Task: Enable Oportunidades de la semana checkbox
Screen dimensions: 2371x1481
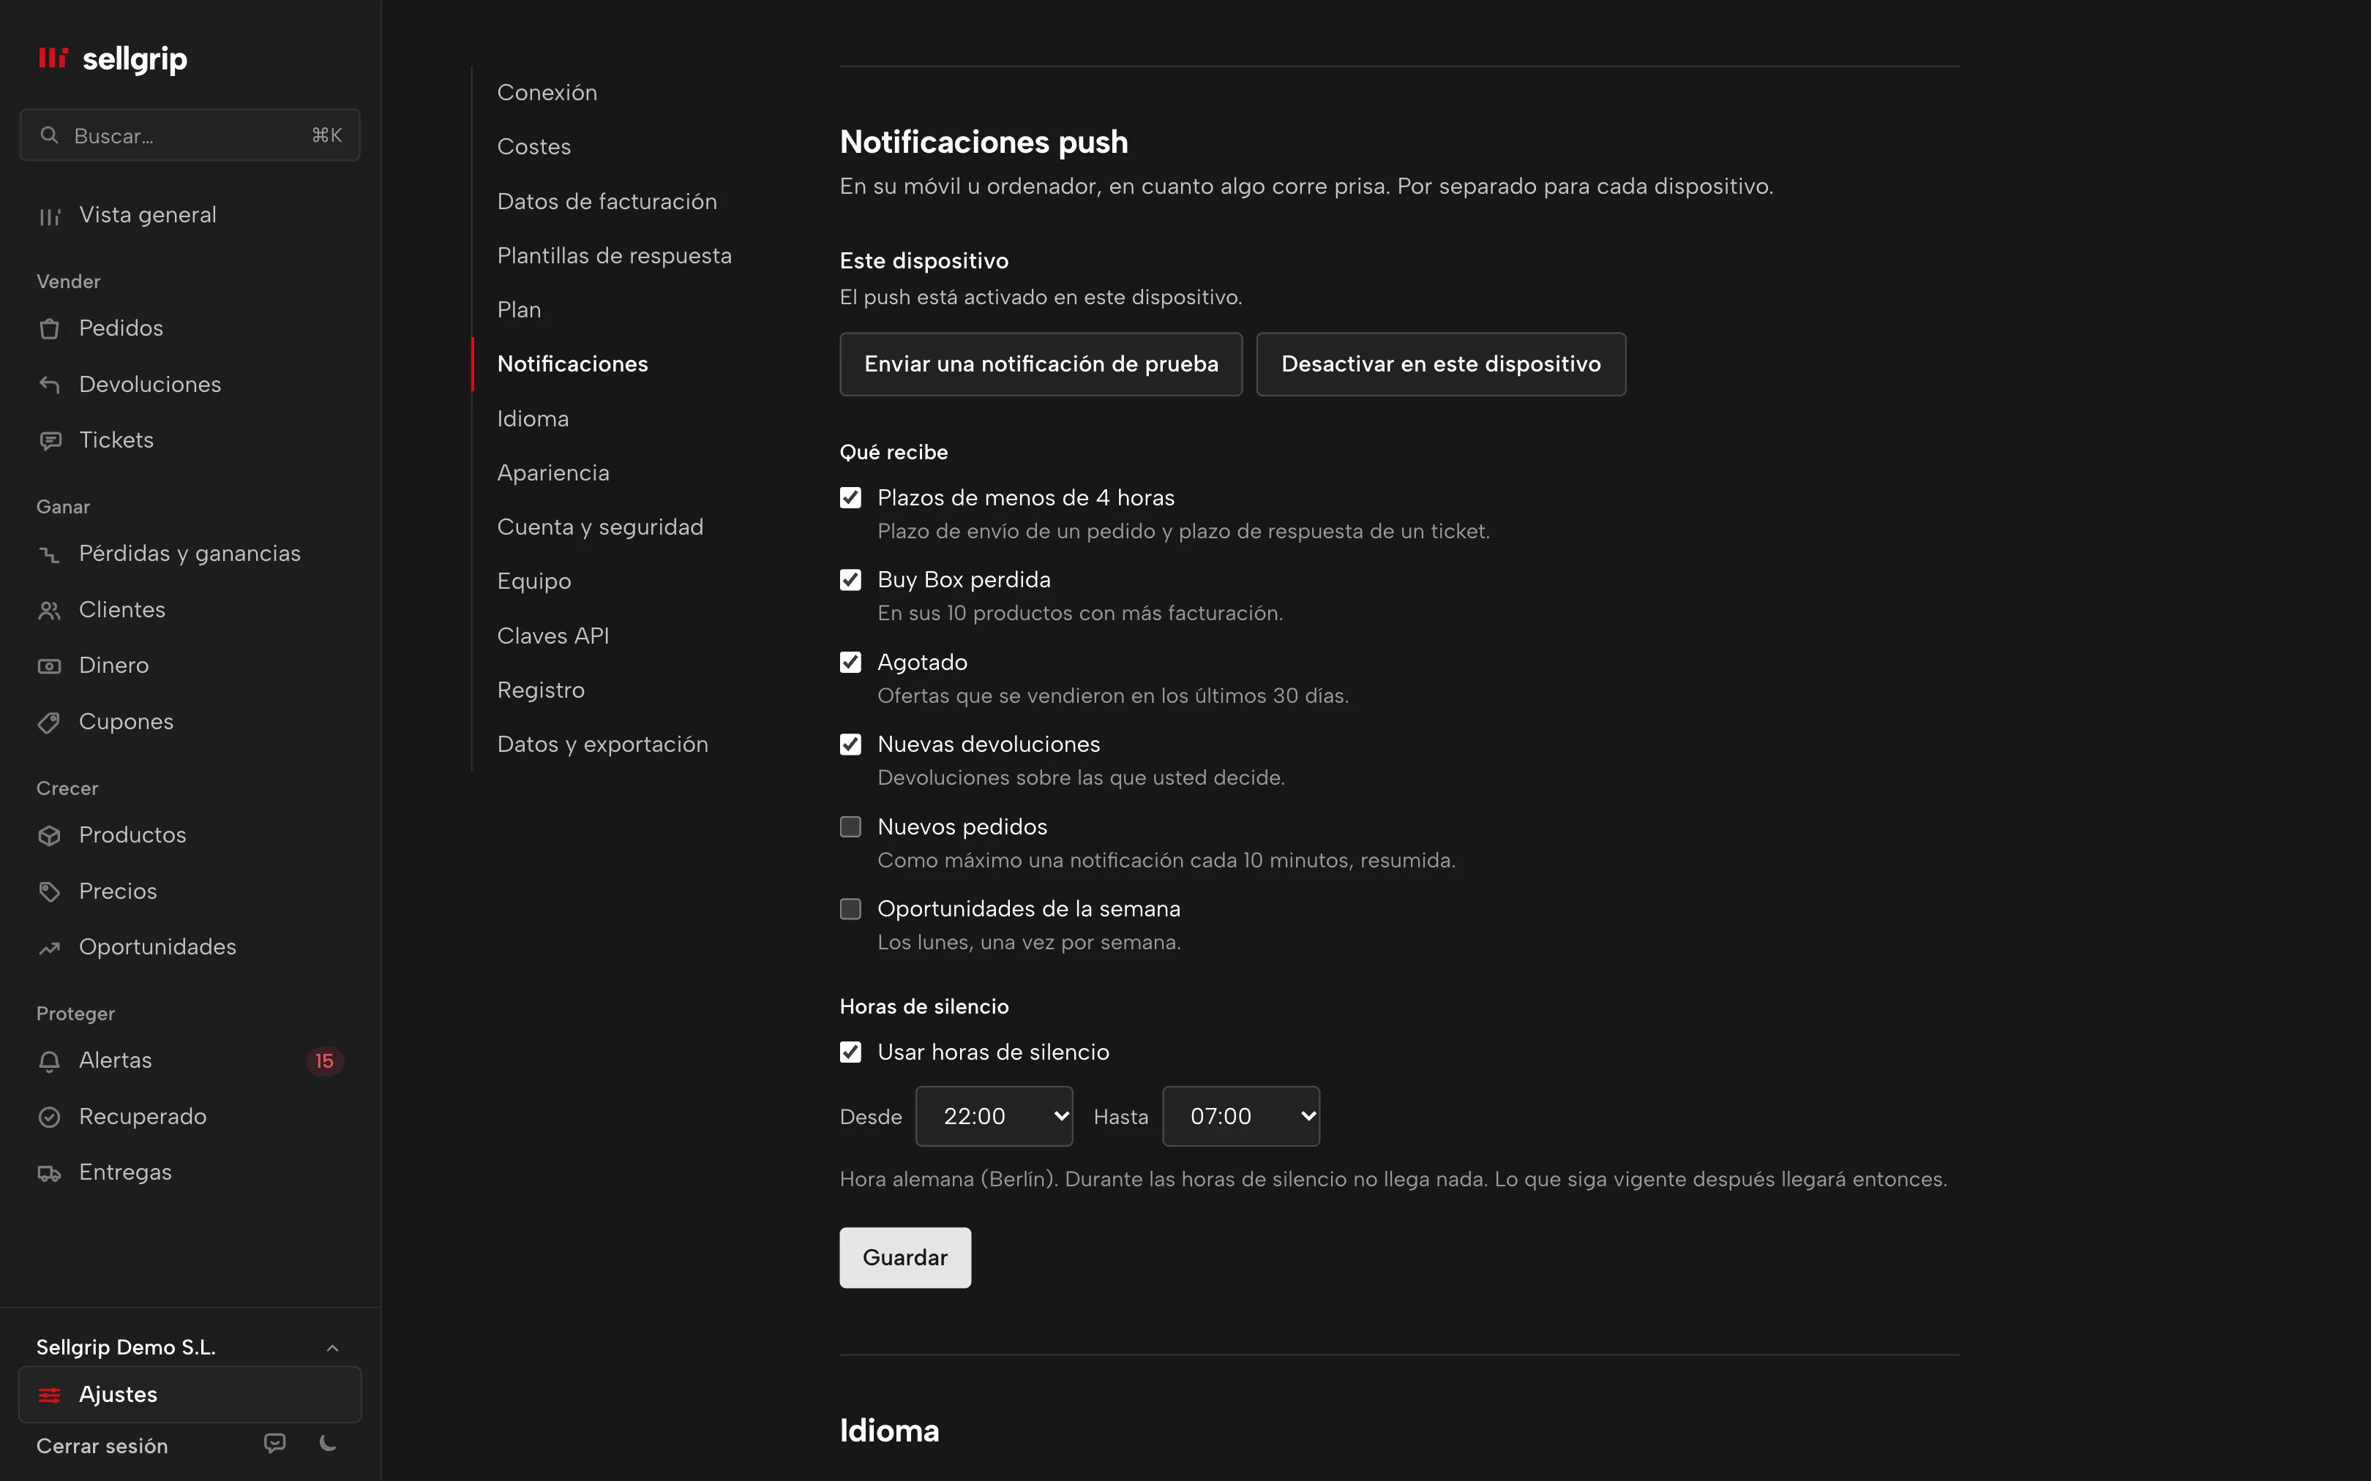Action: (850, 909)
